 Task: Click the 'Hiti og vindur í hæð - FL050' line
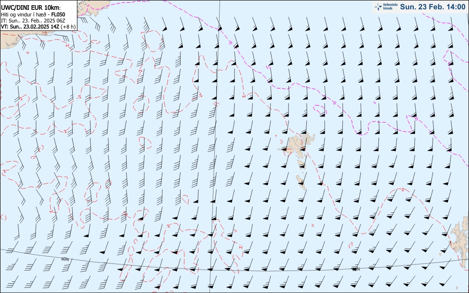point(33,15)
